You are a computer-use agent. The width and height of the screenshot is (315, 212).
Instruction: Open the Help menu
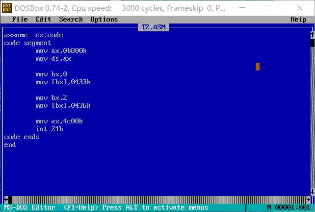pyautogui.click(x=298, y=20)
